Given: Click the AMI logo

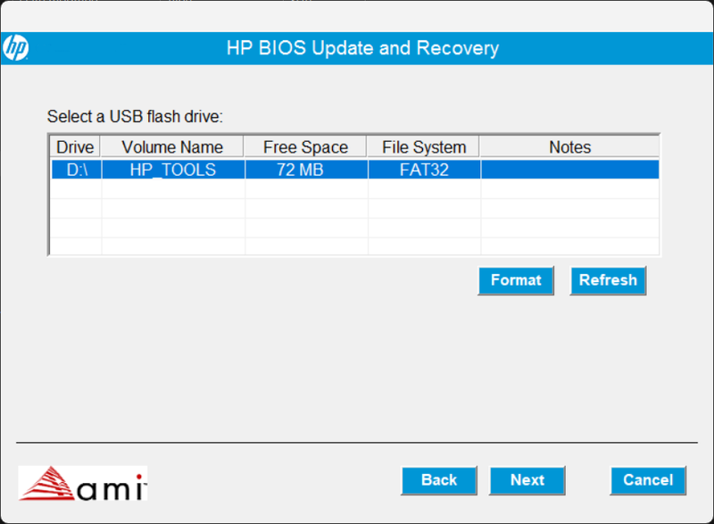Looking at the screenshot, I should 82,483.
